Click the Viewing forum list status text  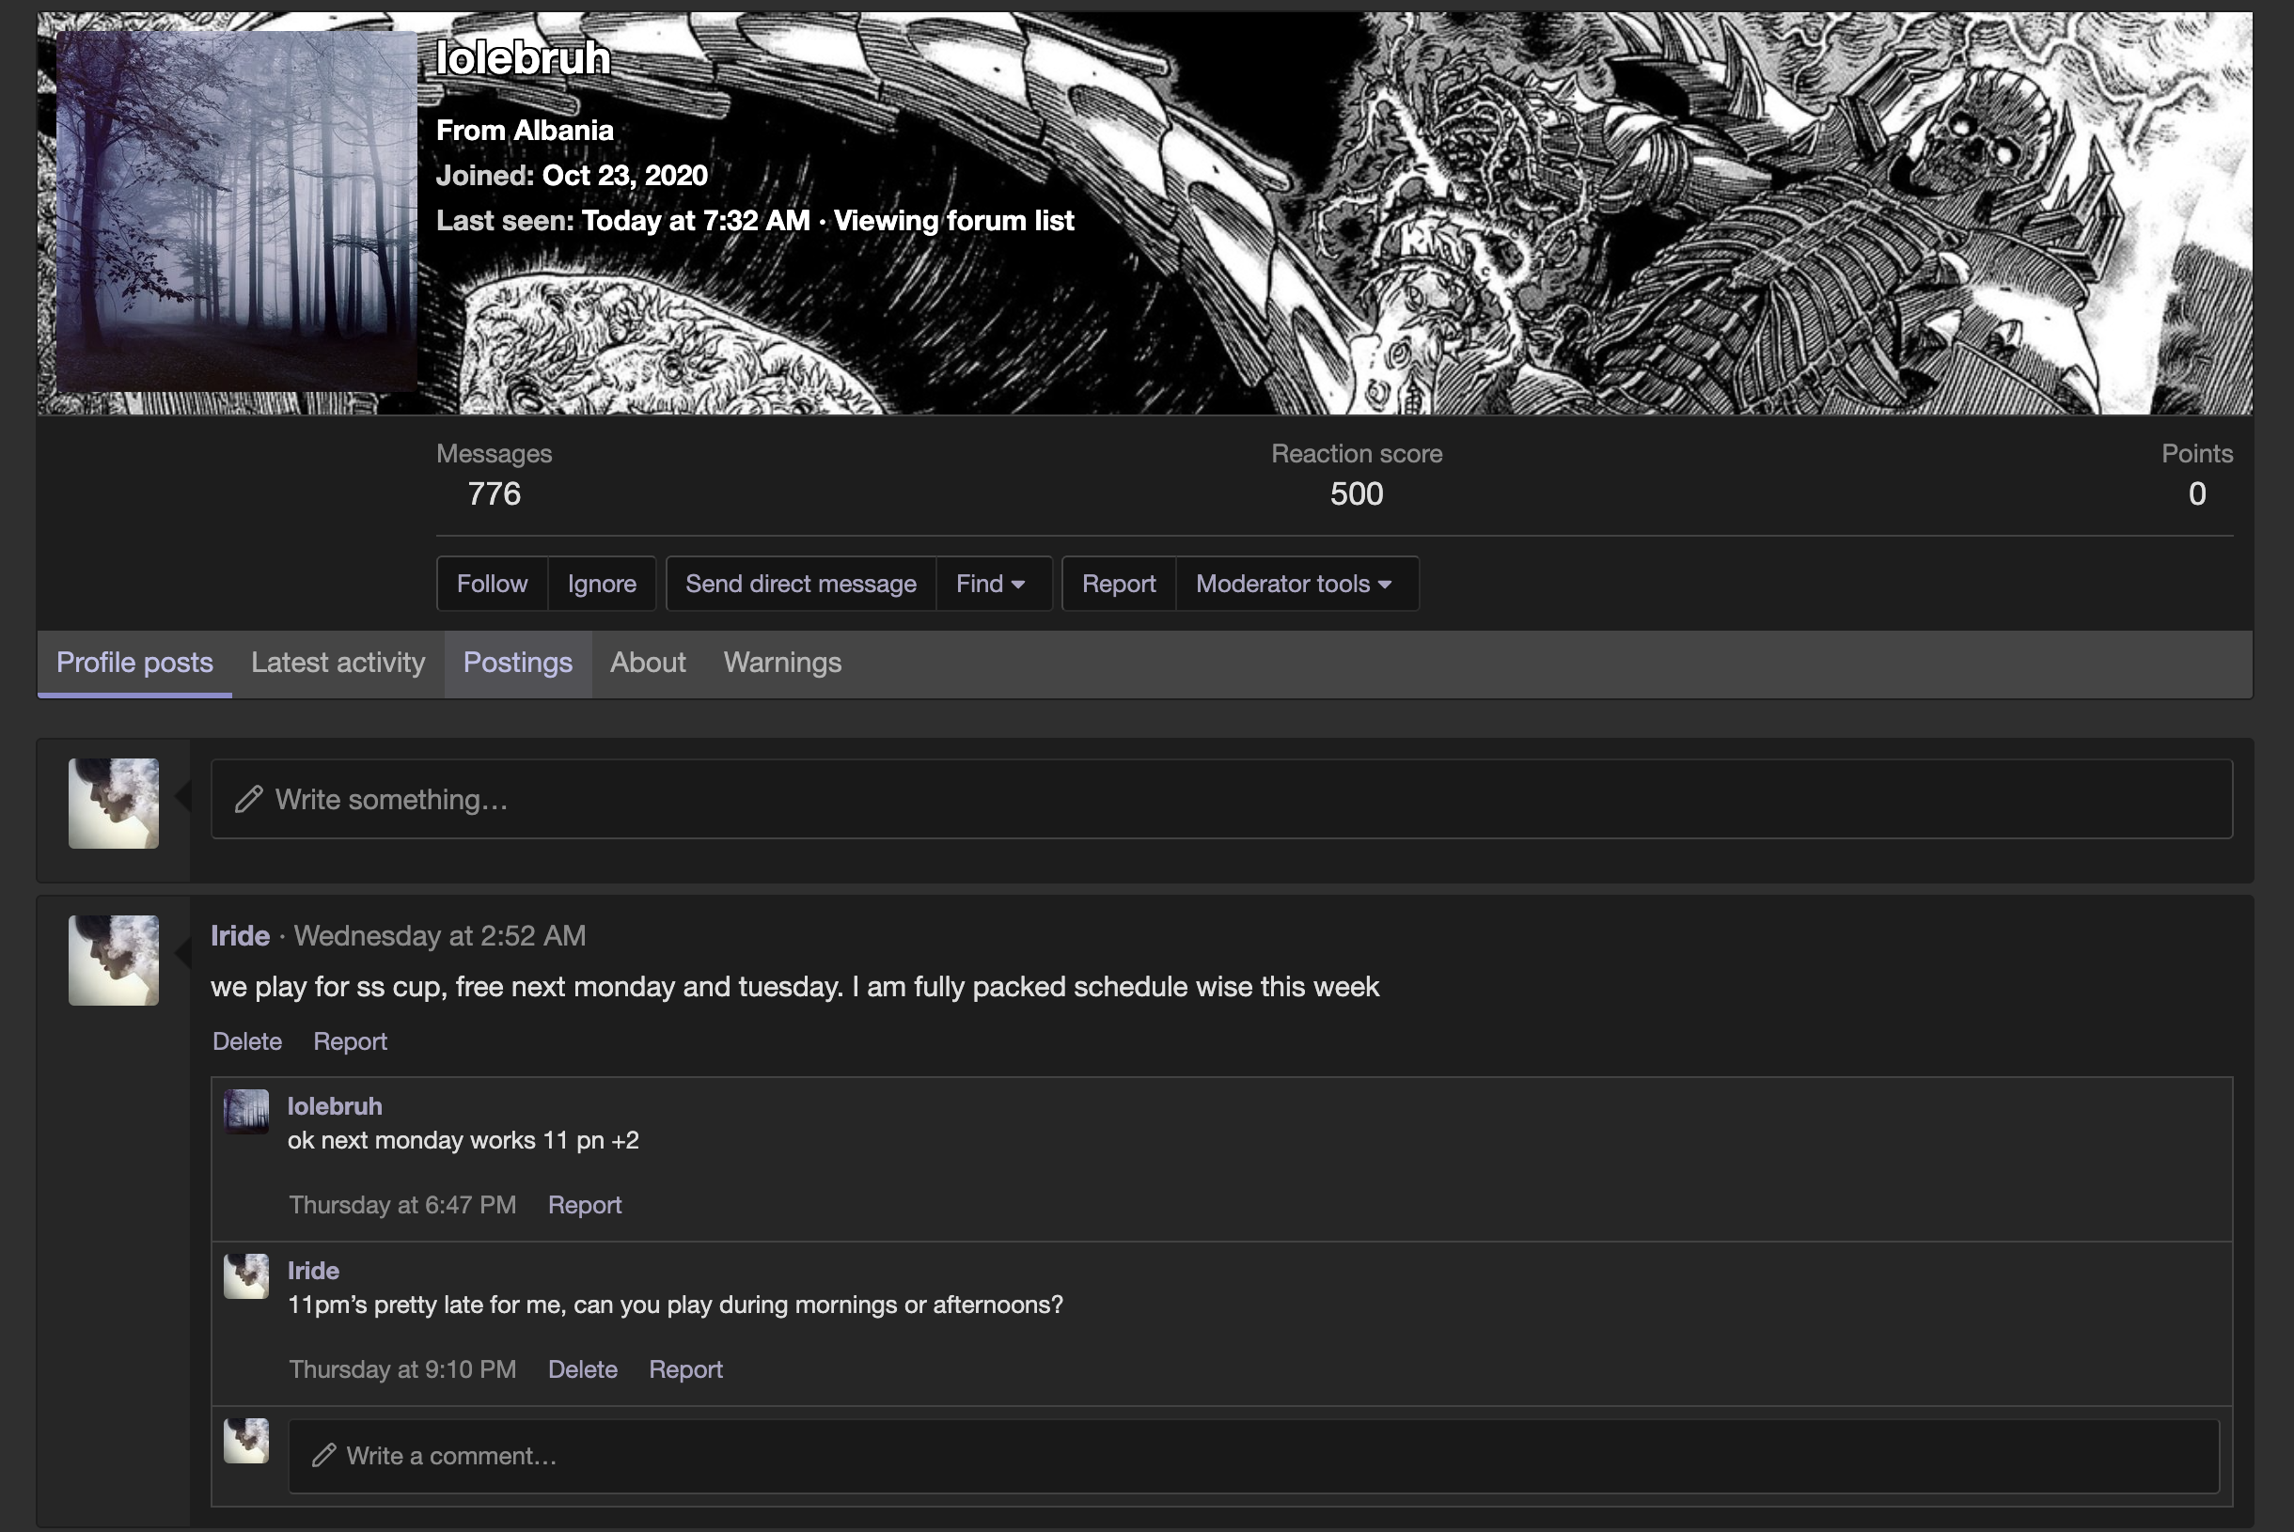(954, 221)
